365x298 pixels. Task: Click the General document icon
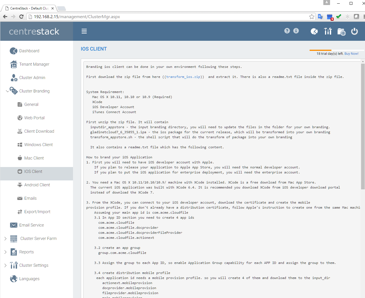[x=20, y=104]
